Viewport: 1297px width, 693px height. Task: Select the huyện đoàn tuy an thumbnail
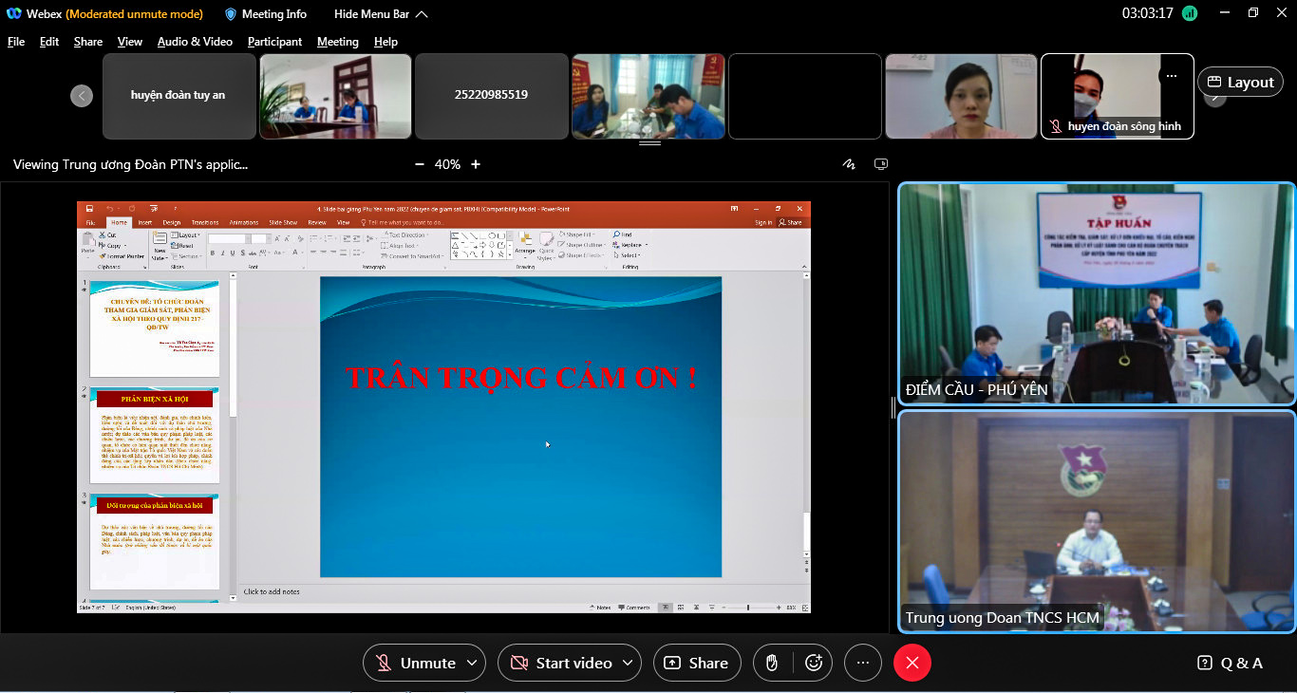(179, 96)
